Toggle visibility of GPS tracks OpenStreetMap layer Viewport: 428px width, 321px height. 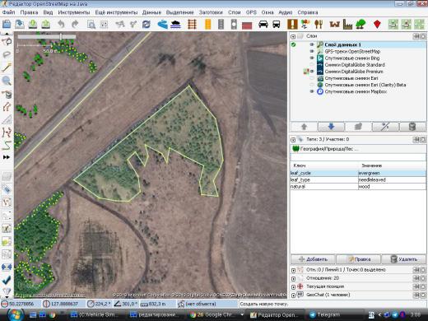click(312, 51)
